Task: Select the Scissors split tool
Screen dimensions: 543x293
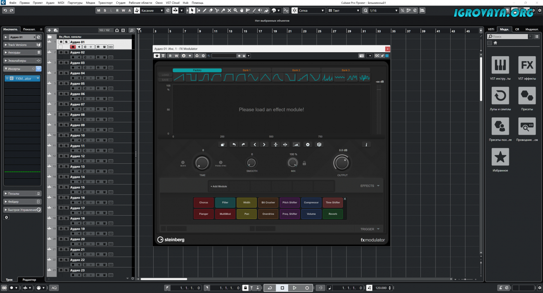Action: tap(217, 10)
